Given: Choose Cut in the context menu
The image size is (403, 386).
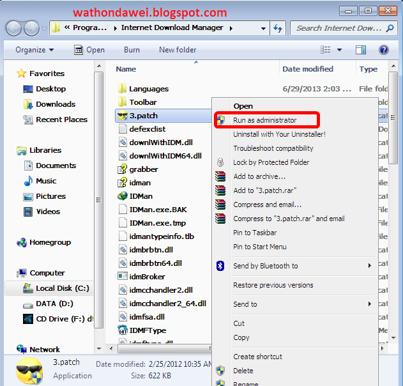Looking at the screenshot, I should pyautogui.click(x=239, y=323).
